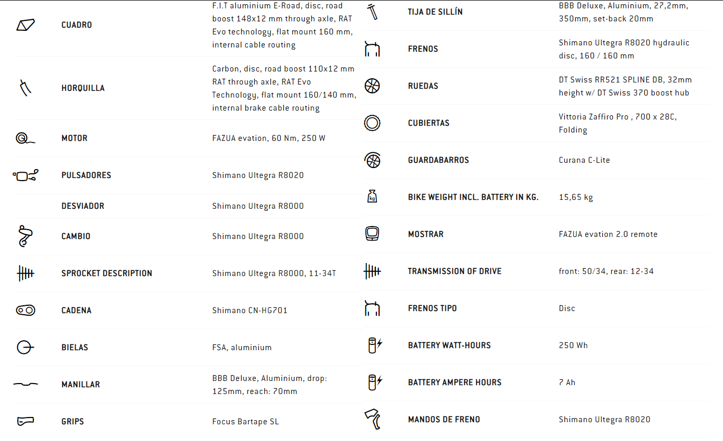Select the cassette icon next to SPROCKET DESCRIPTION
The width and height of the screenshot is (723, 441).
[x=26, y=273]
